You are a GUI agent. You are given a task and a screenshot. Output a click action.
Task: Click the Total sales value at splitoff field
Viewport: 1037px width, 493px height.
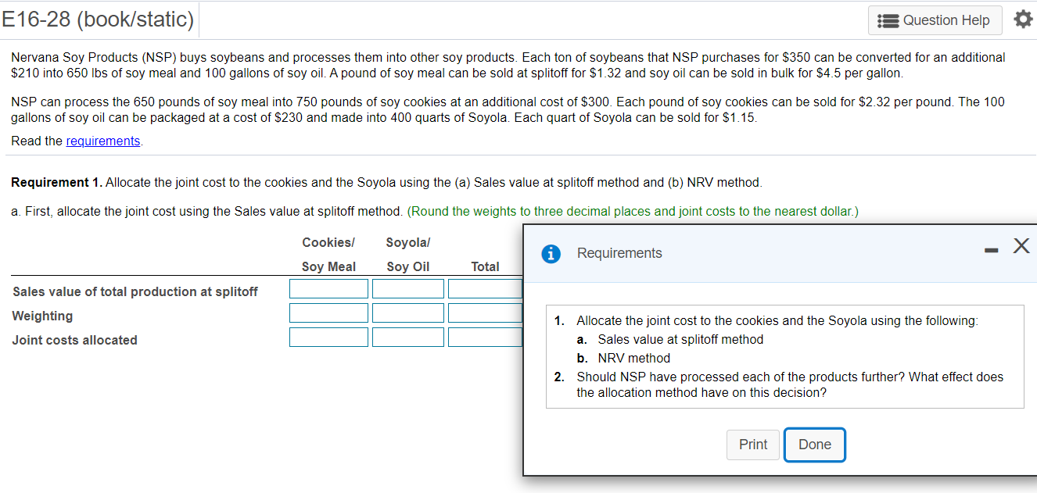tap(485, 288)
